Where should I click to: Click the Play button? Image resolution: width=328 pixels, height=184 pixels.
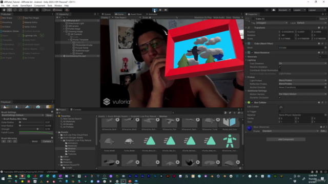155,10
